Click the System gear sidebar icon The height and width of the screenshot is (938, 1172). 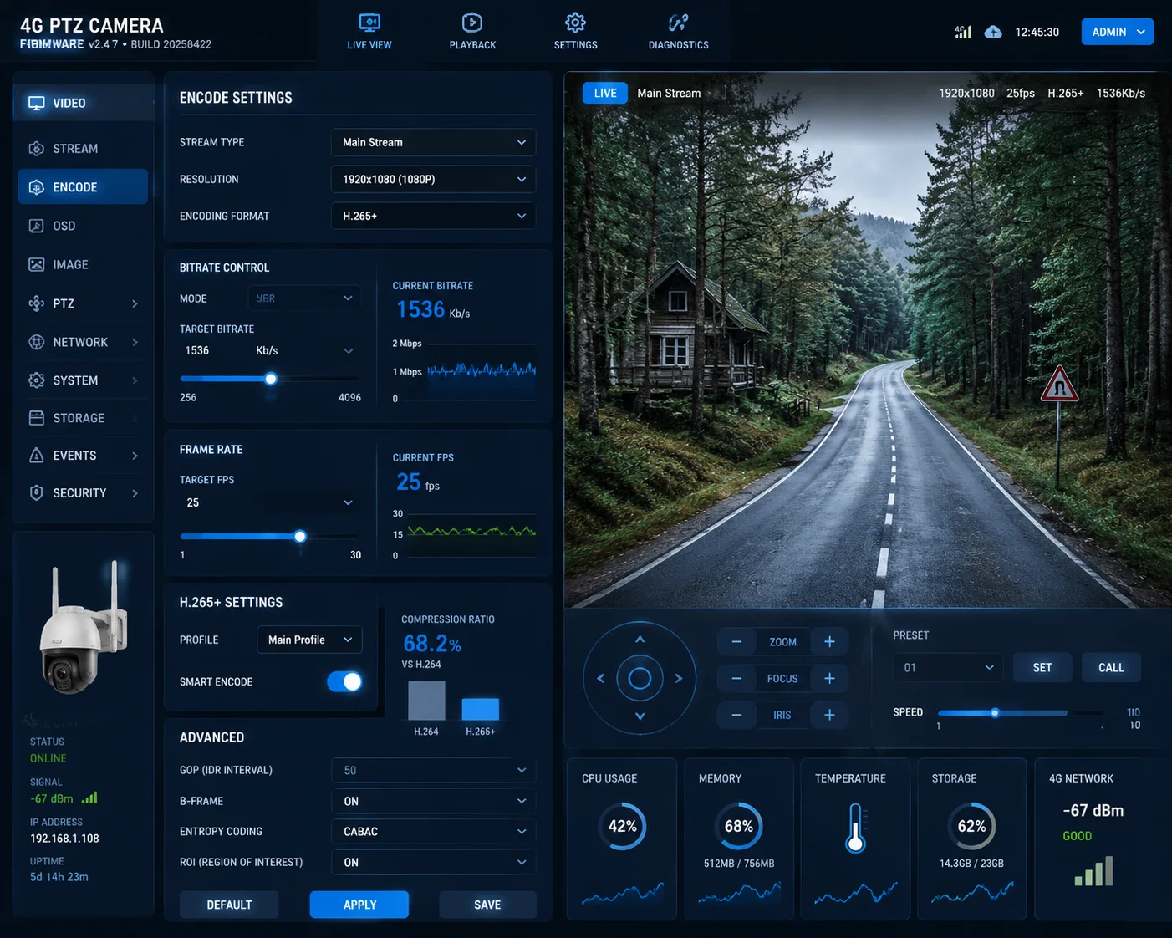pyautogui.click(x=37, y=380)
